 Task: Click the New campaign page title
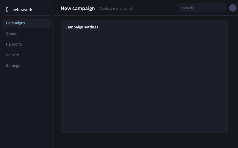click(78, 8)
